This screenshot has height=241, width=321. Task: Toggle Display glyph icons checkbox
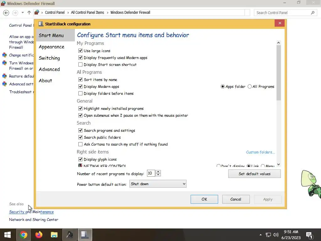tap(80, 159)
